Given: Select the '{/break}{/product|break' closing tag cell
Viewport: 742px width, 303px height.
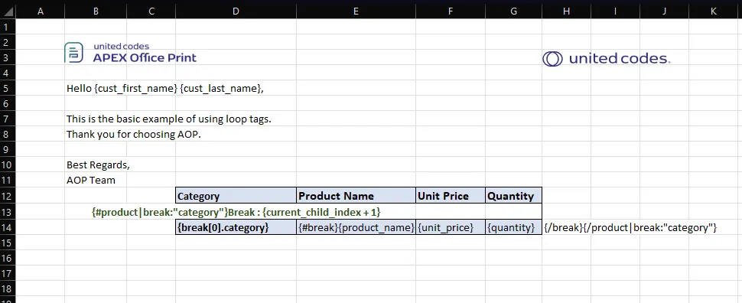Looking at the screenshot, I should point(630,228).
